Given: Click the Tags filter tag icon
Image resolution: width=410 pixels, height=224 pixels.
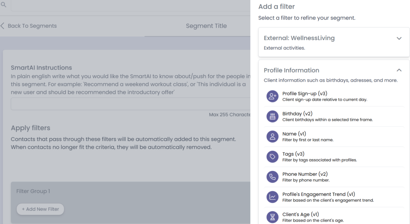Looking at the screenshot, I should point(273,157).
